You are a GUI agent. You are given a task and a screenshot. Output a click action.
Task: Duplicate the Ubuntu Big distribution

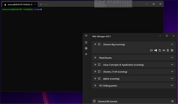pos(160,50)
